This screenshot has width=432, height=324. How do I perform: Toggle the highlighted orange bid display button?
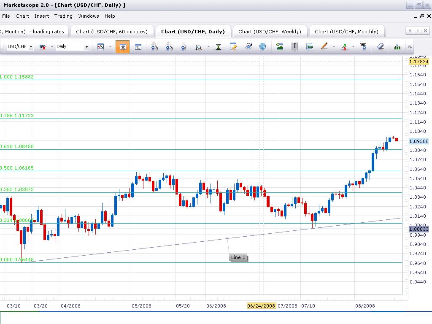click(122, 47)
